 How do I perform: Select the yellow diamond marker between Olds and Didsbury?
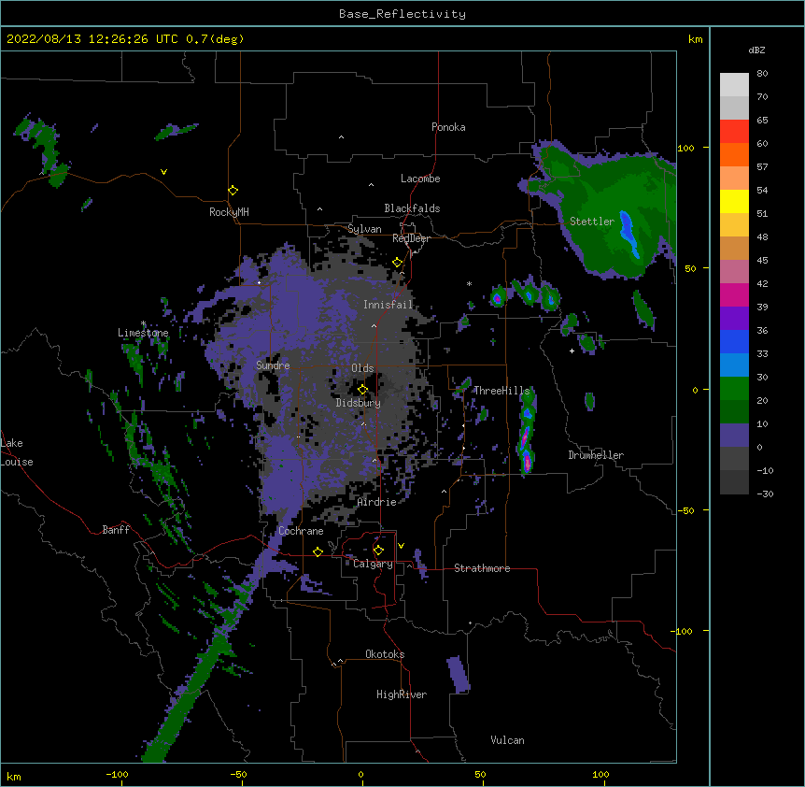click(x=363, y=389)
